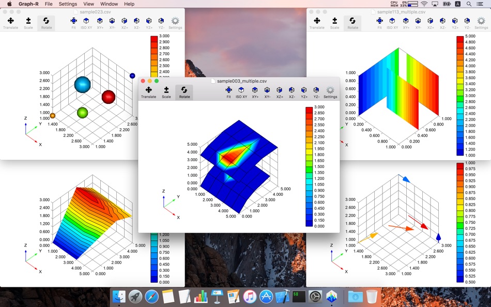Click the red sphere in sample023.csv plot
The height and width of the screenshot is (307, 491).
pyautogui.click(x=109, y=97)
